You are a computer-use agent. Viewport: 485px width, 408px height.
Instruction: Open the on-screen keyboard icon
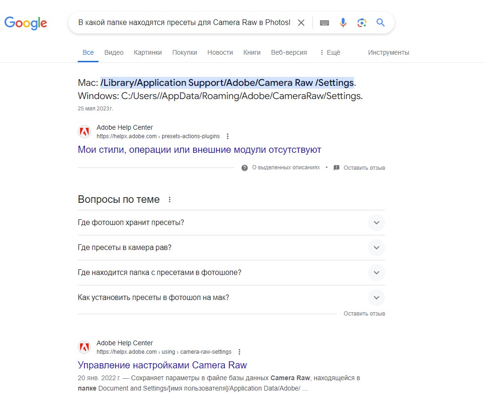324,23
